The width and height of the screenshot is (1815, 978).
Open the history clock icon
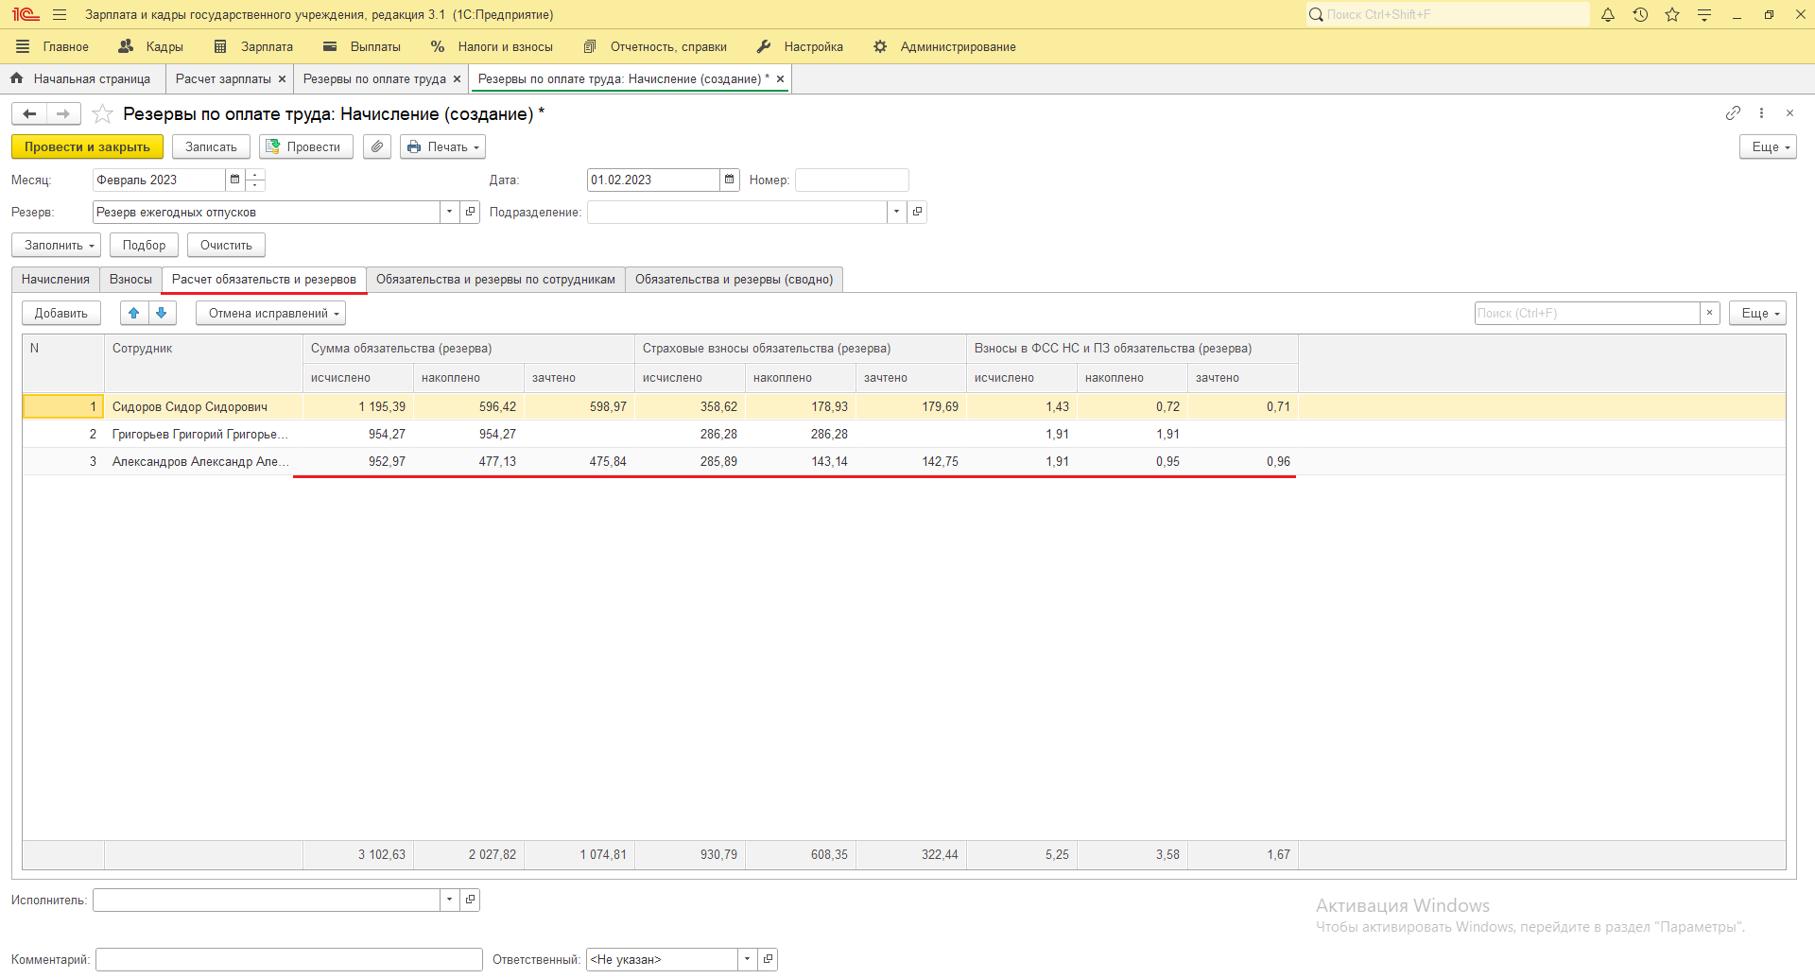[1640, 15]
